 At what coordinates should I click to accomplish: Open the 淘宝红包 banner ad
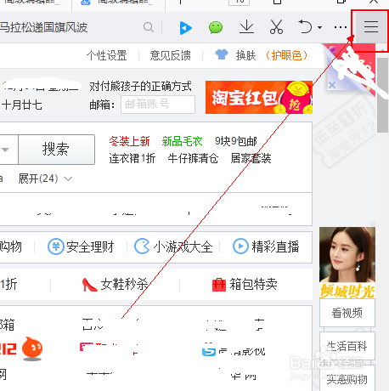pyautogui.click(x=259, y=97)
